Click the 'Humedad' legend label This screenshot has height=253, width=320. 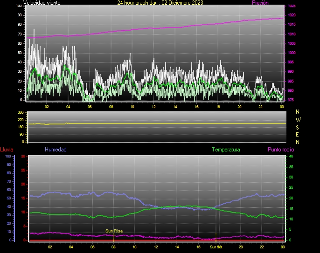click(x=56, y=150)
